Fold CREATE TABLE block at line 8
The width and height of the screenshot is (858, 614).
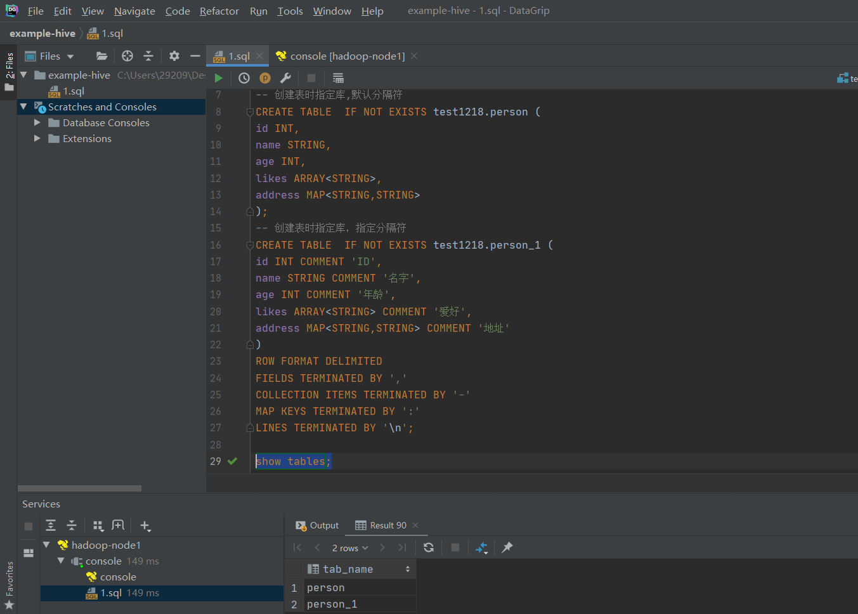click(x=250, y=112)
